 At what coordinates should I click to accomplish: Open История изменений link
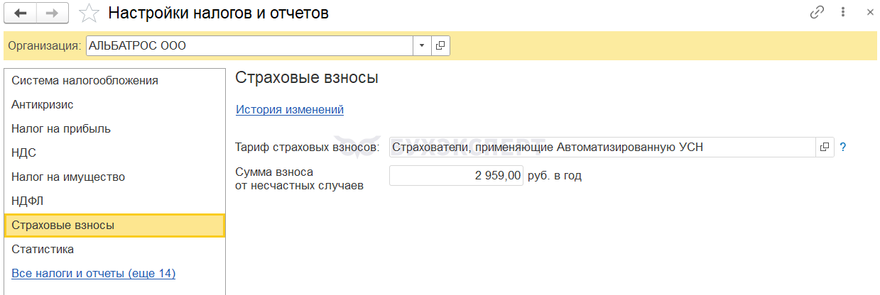click(290, 109)
